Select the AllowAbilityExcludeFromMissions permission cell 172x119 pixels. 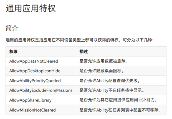(41, 90)
